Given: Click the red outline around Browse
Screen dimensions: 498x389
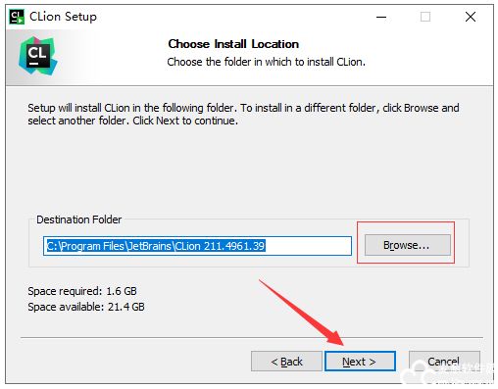Looking at the screenshot, I should click(x=406, y=242).
